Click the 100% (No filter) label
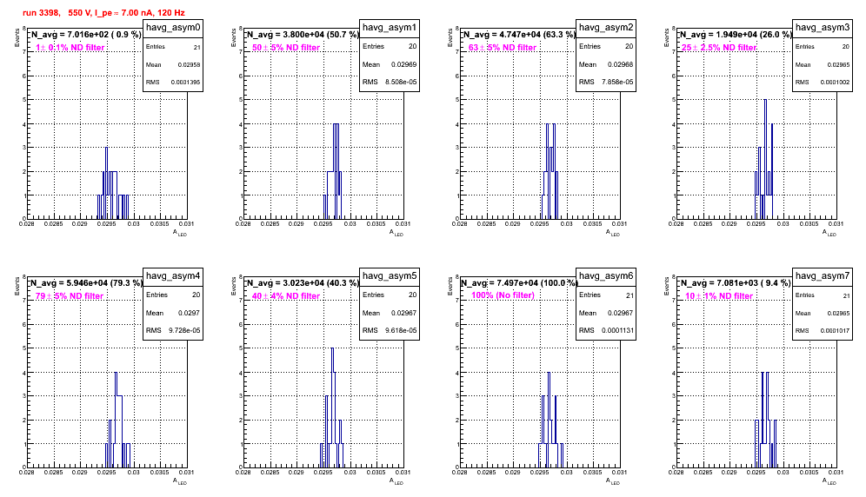Screen dimensions: 866x497 point(503,295)
